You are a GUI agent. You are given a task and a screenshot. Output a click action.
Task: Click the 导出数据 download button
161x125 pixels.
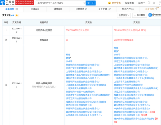pyautogui.click(x=140, y=15)
